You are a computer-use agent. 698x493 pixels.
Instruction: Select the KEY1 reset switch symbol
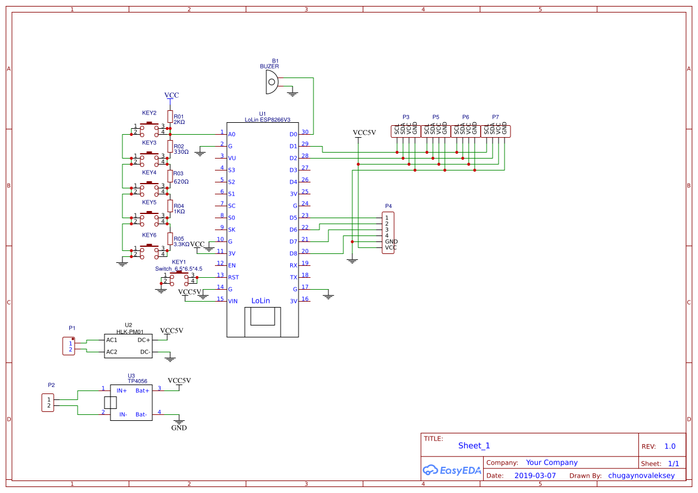(x=179, y=279)
